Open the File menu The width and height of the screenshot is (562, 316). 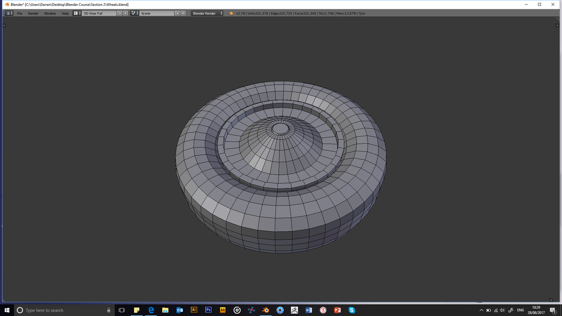(x=19, y=13)
